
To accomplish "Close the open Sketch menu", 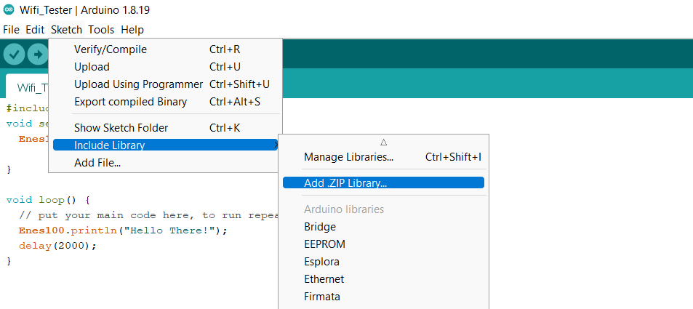I will point(66,30).
